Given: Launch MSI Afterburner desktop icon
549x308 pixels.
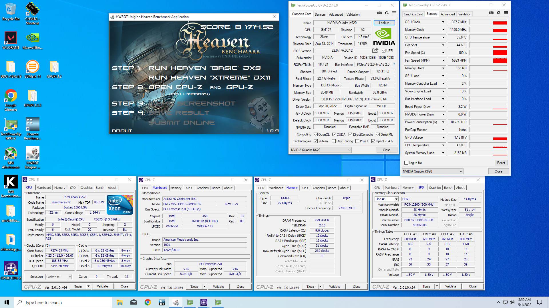Looking at the screenshot, I should [x=11, y=158].
